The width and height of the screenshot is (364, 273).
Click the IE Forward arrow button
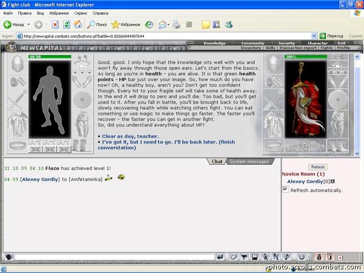pyautogui.click(x=38, y=24)
